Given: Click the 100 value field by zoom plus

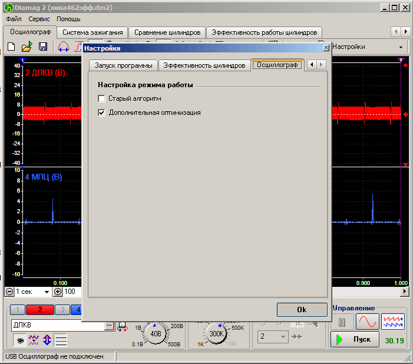Looking at the screenshot, I should (x=72, y=292).
